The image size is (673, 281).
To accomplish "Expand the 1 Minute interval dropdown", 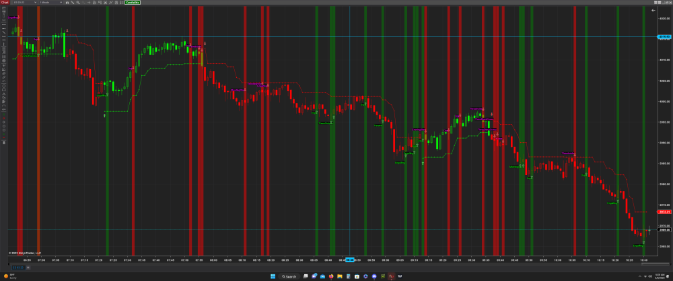I will [x=46, y=3].
